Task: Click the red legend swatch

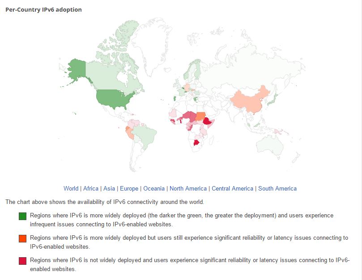Action: pyautogui.click(x=22, y=261)
